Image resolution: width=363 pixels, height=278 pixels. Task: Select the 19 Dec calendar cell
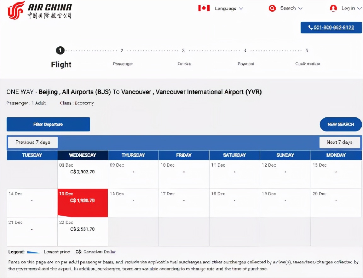[x=285, y=203]
